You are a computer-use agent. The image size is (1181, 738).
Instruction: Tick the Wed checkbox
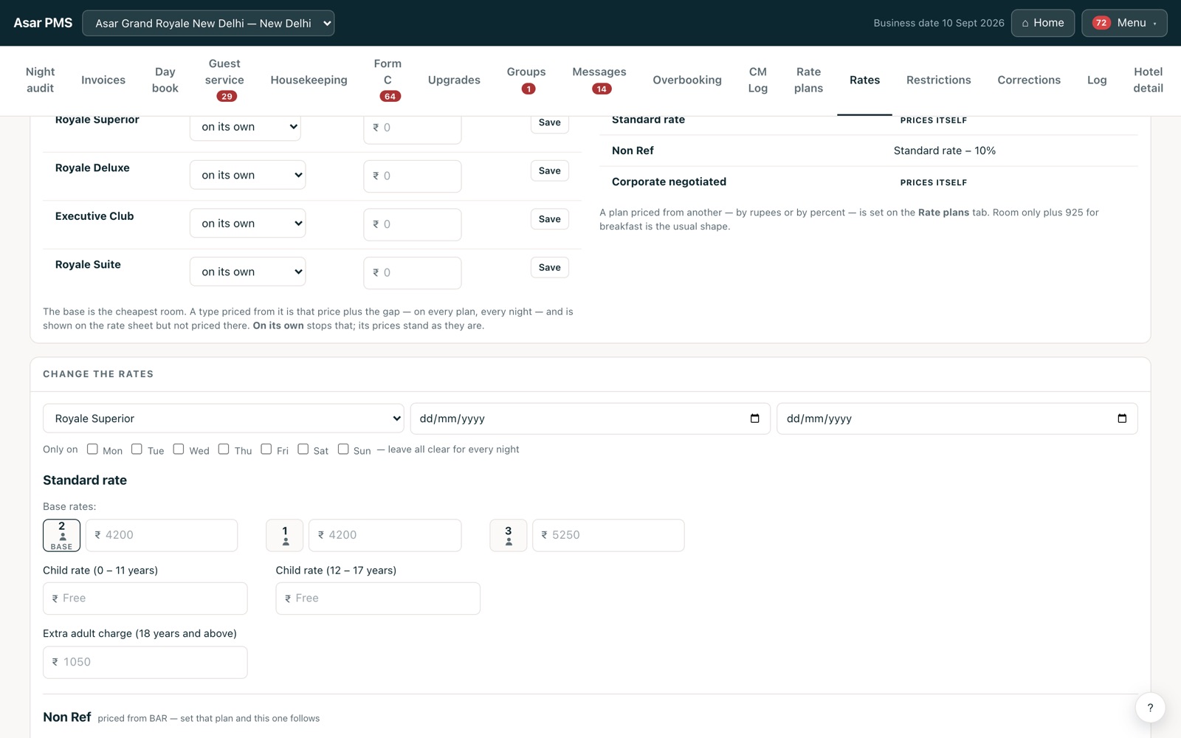click(x=179, y=449)
